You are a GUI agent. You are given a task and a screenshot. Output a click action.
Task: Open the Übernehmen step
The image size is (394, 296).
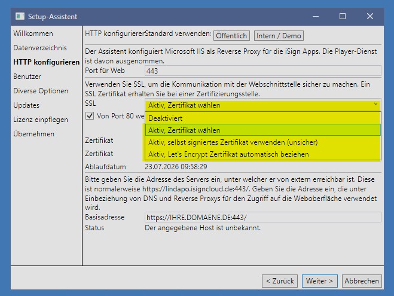[x=33, y=134]
